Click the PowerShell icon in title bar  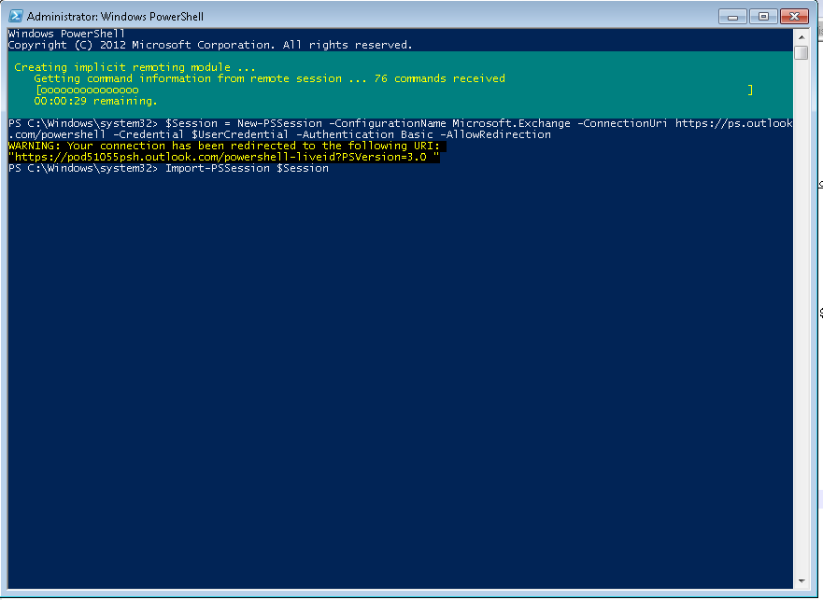(x=16, y=16)
